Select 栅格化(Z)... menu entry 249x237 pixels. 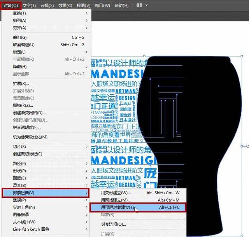46,106
